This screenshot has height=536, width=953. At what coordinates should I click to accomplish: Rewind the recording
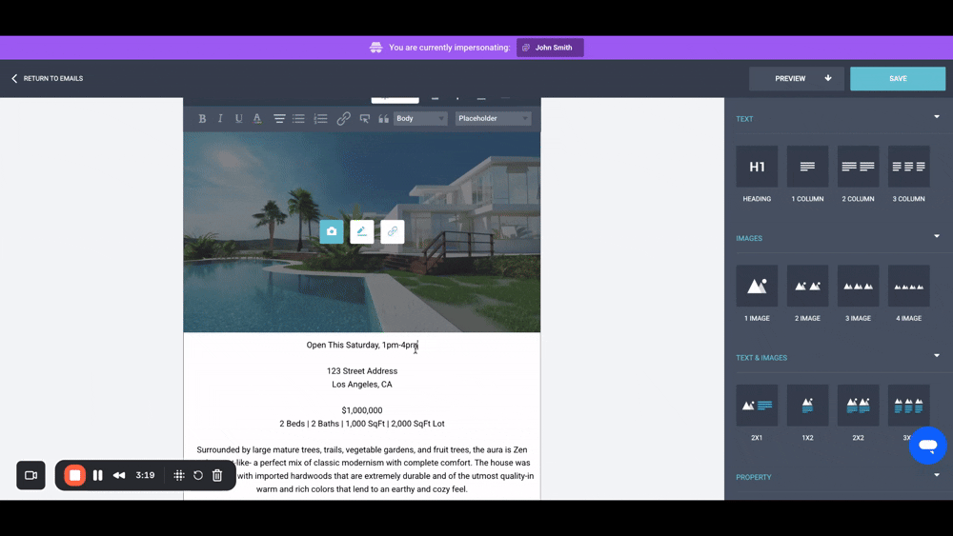pos(119,475)
